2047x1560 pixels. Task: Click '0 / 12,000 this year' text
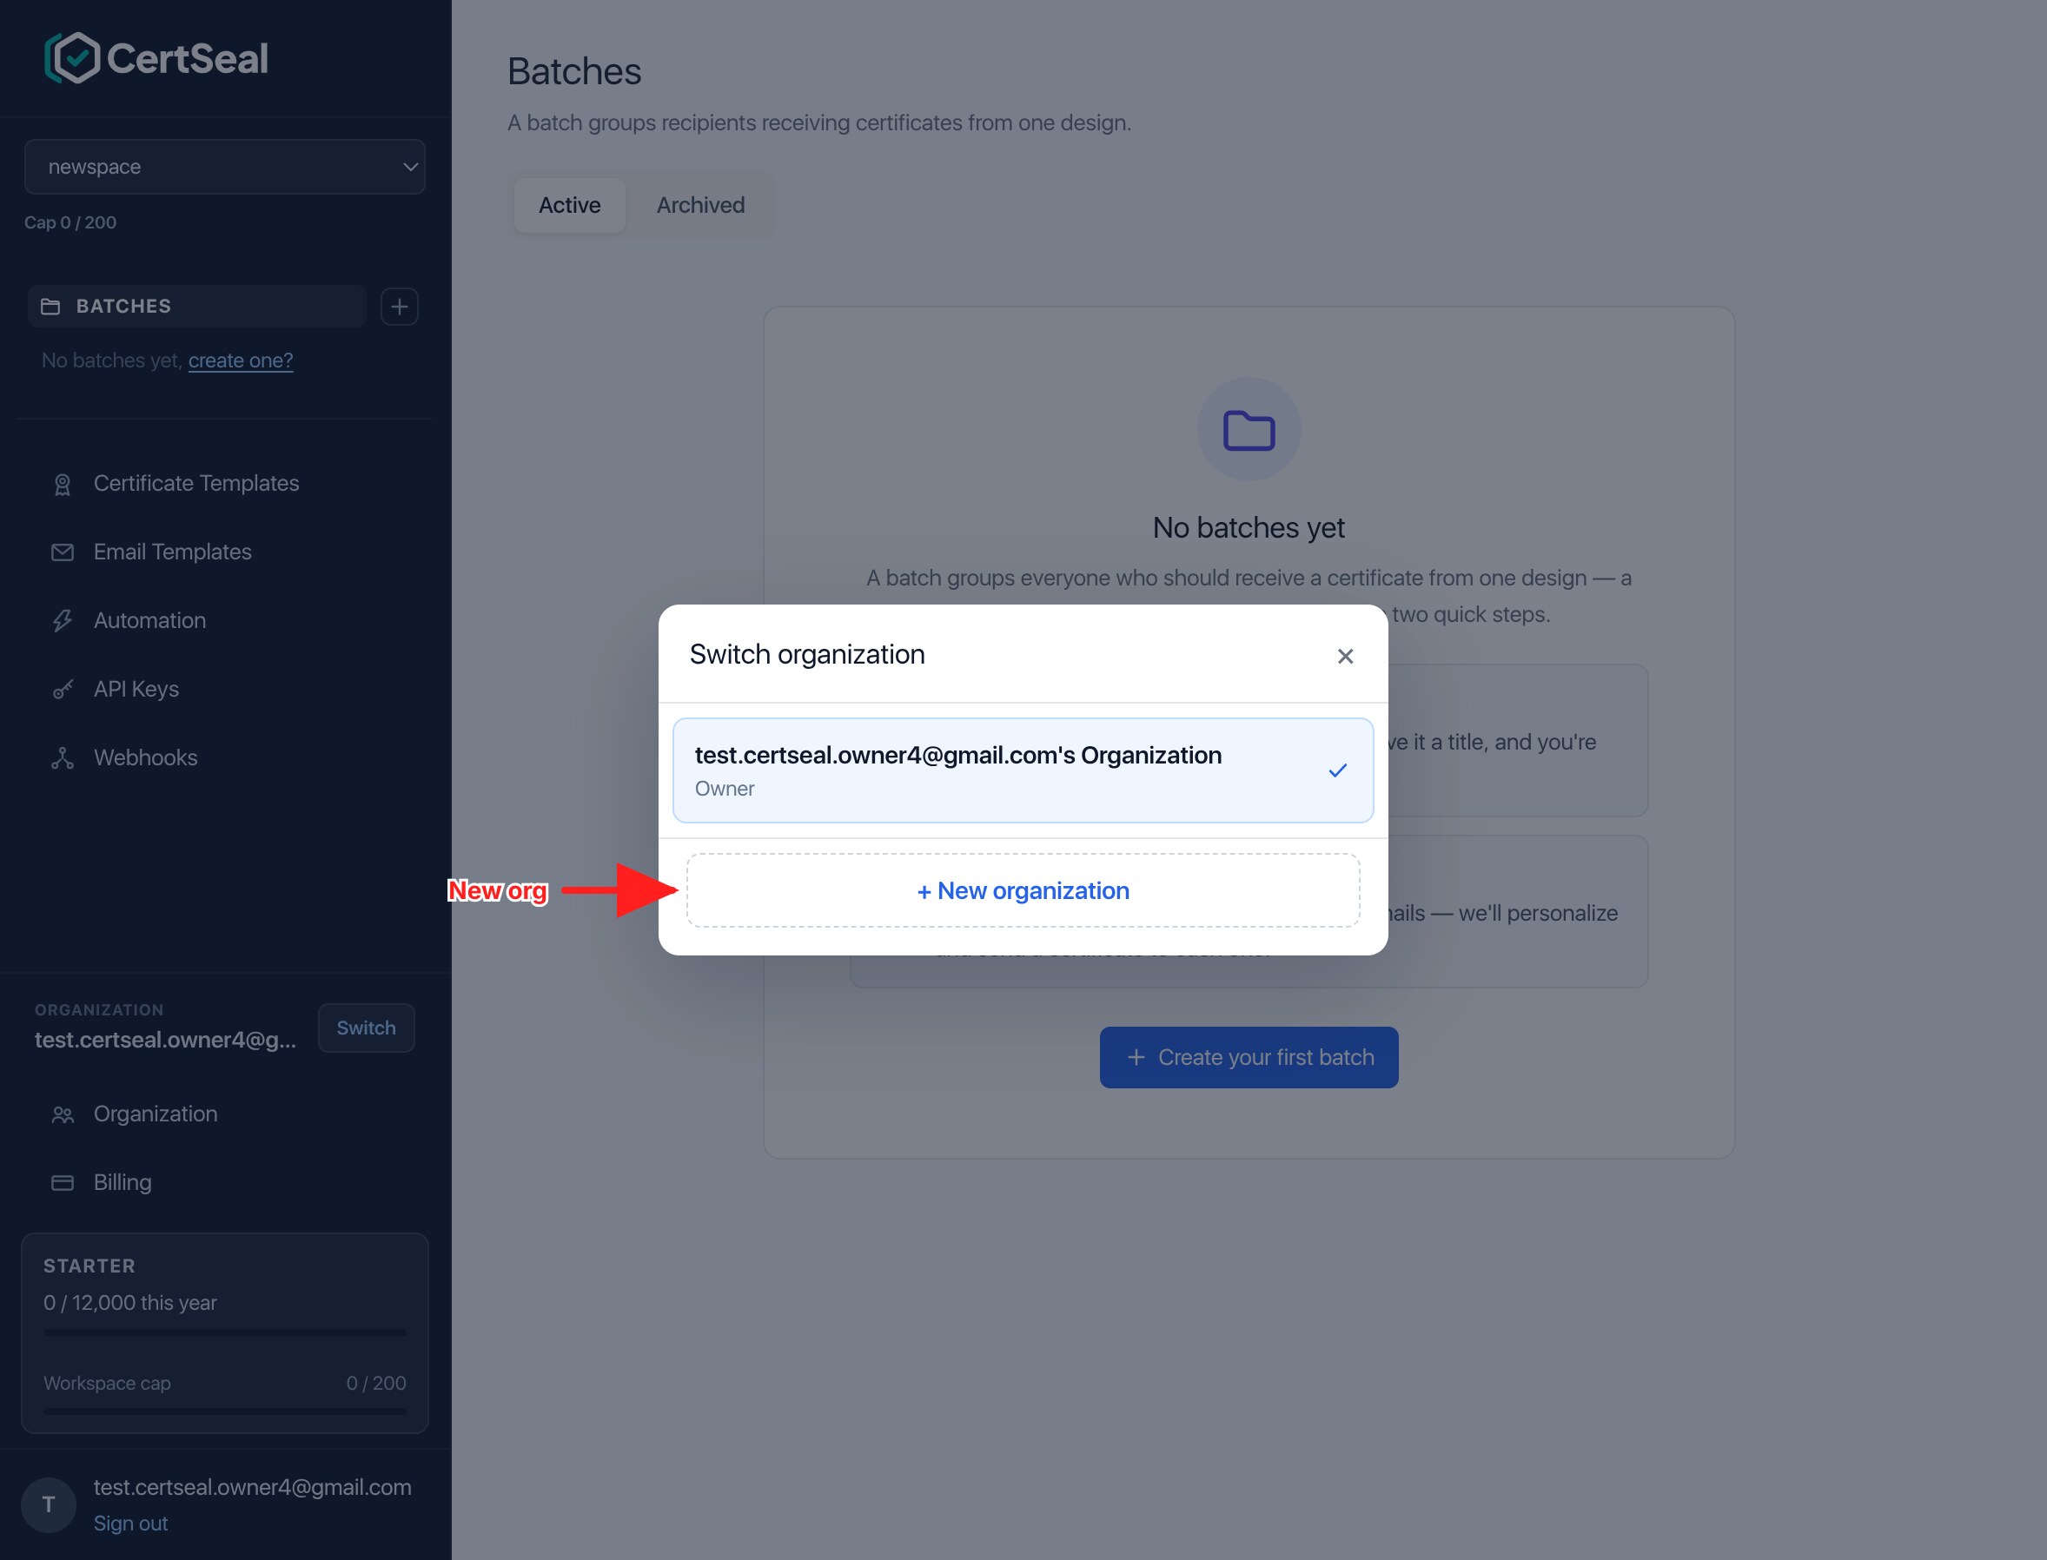click(130, 1303)
